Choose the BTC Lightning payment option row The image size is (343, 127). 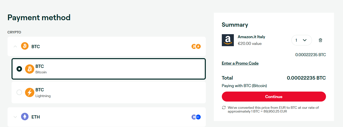click(x=109, y=92)
